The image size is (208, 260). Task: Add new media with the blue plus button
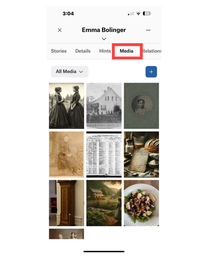[x=151, y=72]
